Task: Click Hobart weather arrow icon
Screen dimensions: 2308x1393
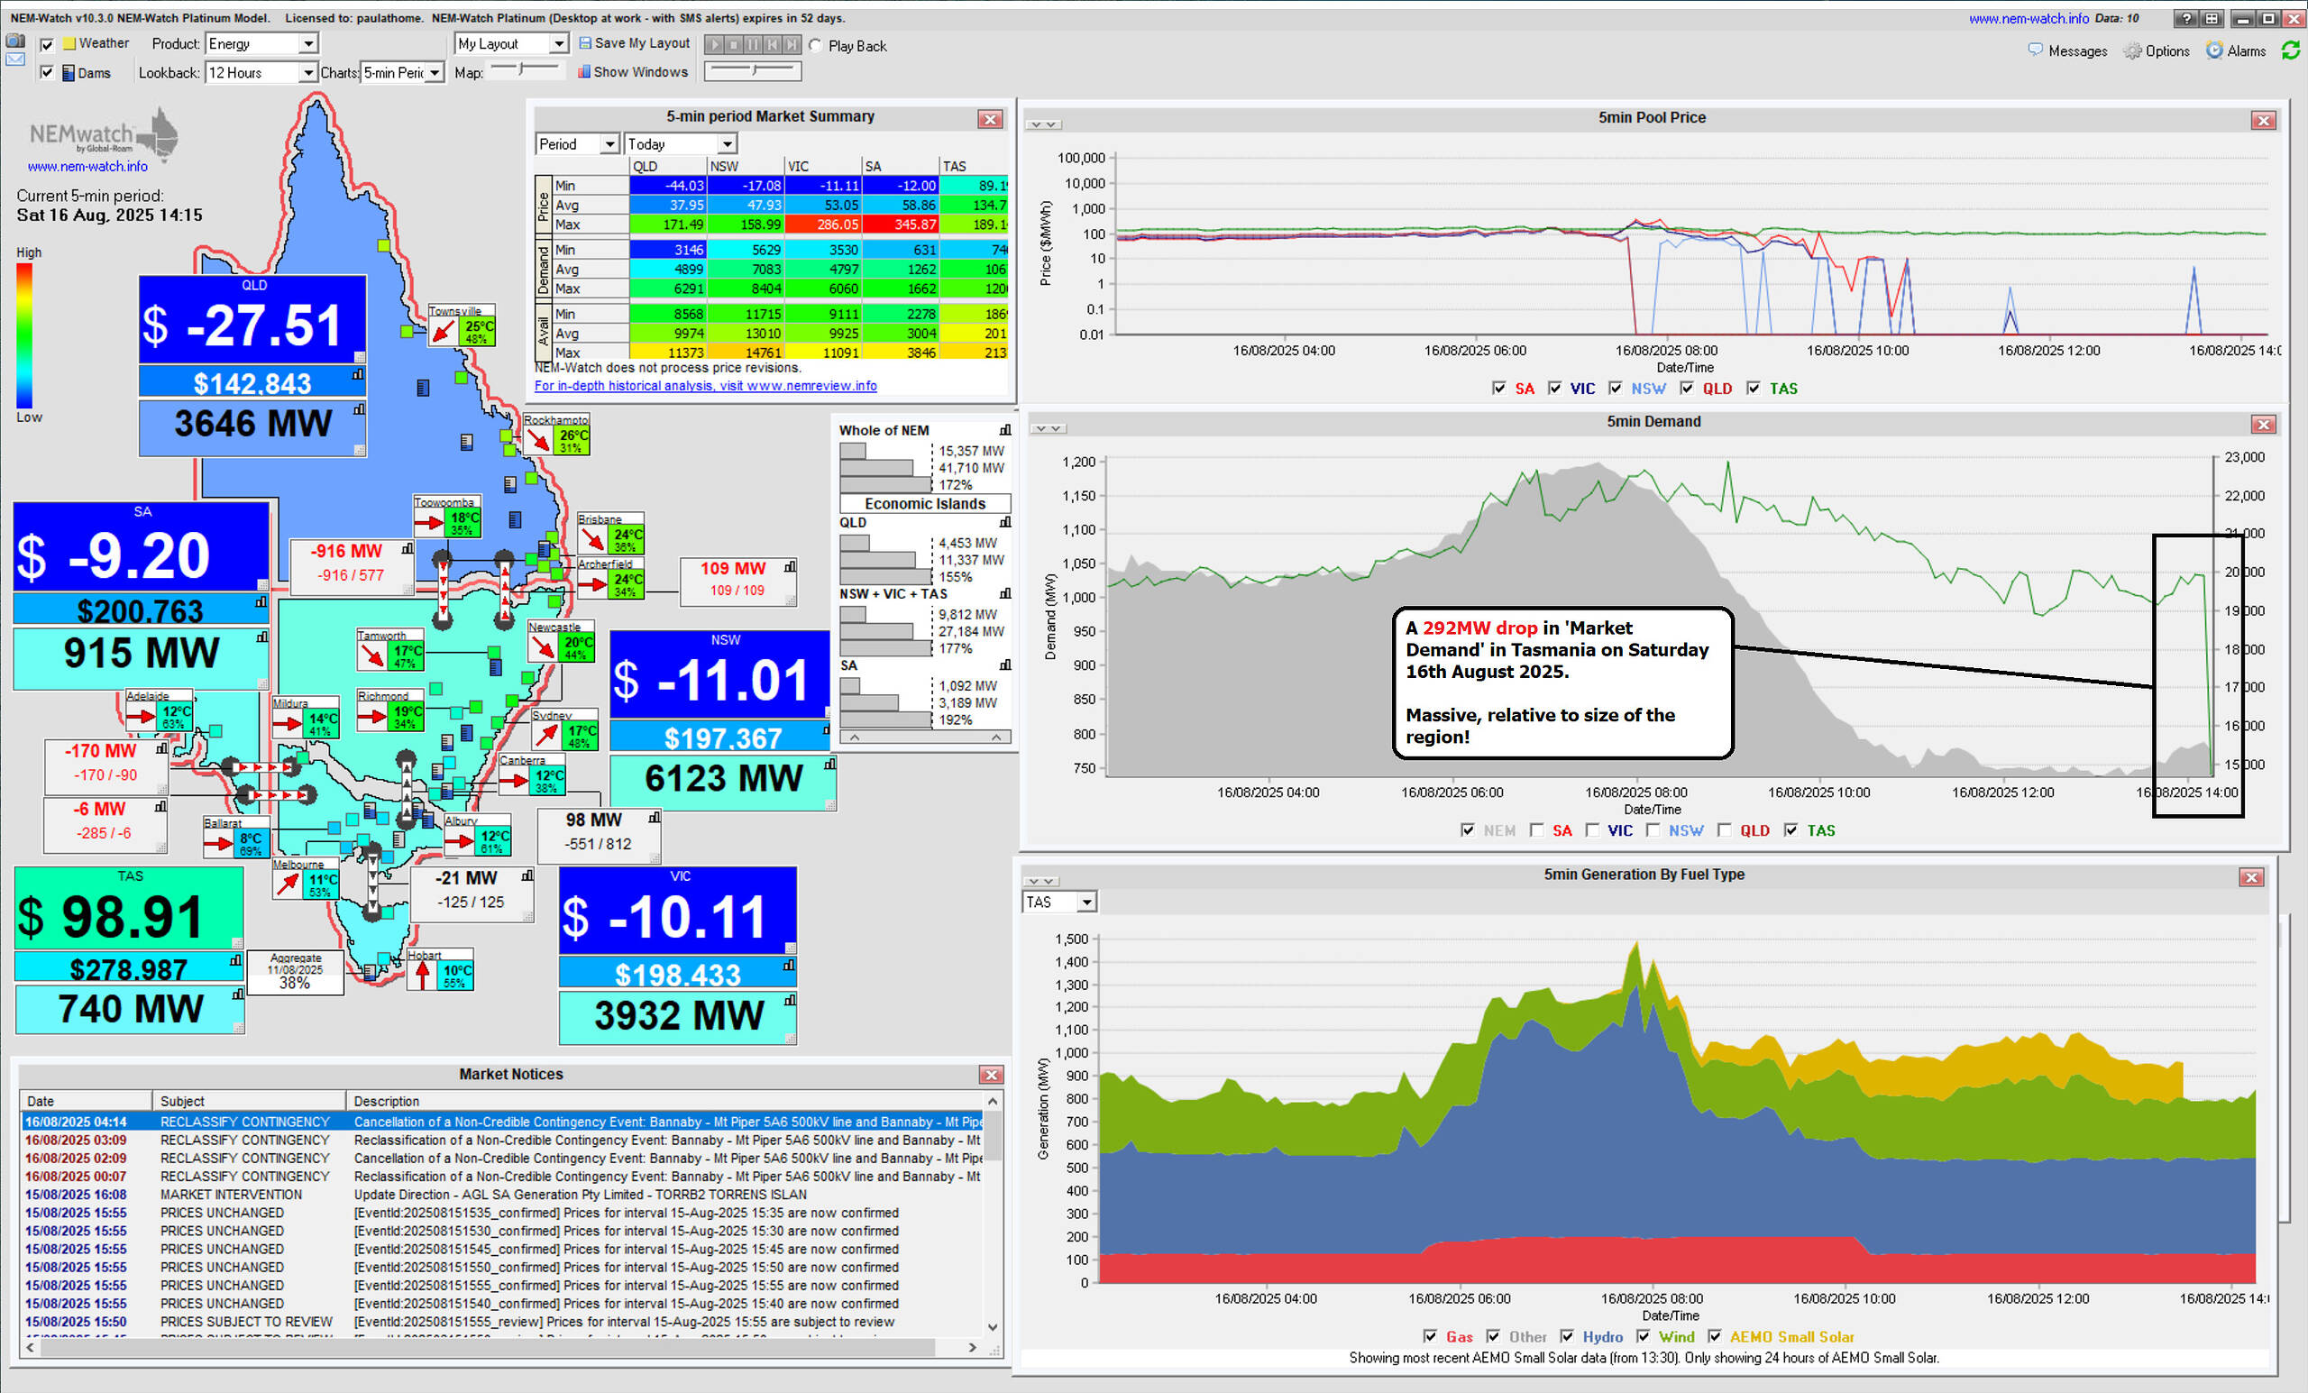Action: pos(424,976)
